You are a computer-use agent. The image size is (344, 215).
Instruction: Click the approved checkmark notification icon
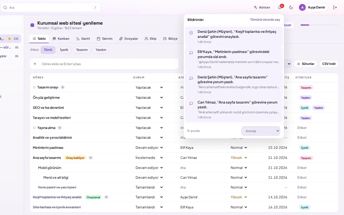[191, 33]
